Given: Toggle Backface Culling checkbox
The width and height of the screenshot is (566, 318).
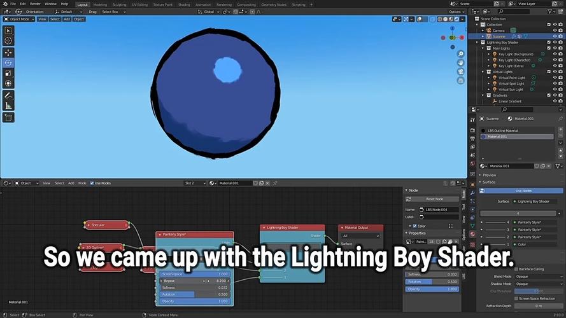Looking at the screenshot, I should [516, 269].
